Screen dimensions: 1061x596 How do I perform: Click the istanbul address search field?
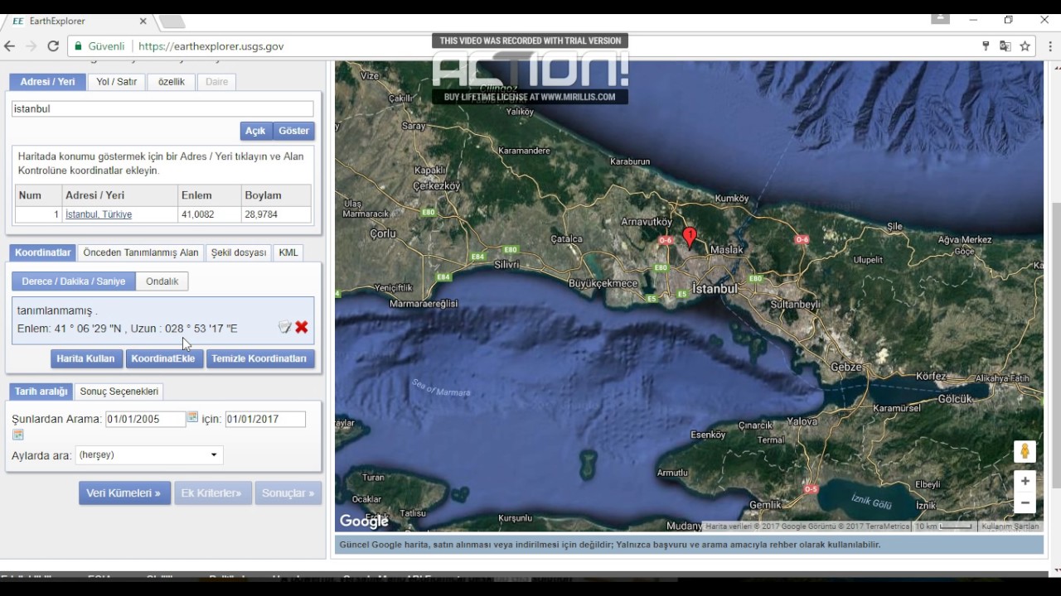pyautogui.click(x=162, y=108)
